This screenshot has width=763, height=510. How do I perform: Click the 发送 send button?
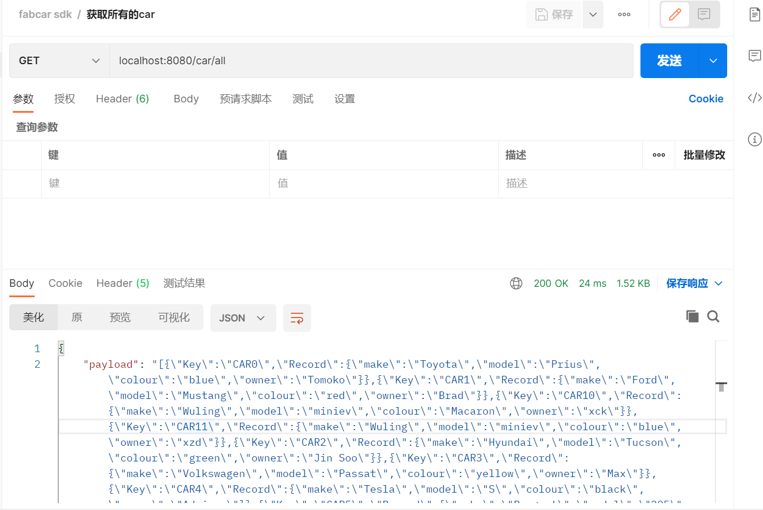pyautogui.click(x=671, y=60)
